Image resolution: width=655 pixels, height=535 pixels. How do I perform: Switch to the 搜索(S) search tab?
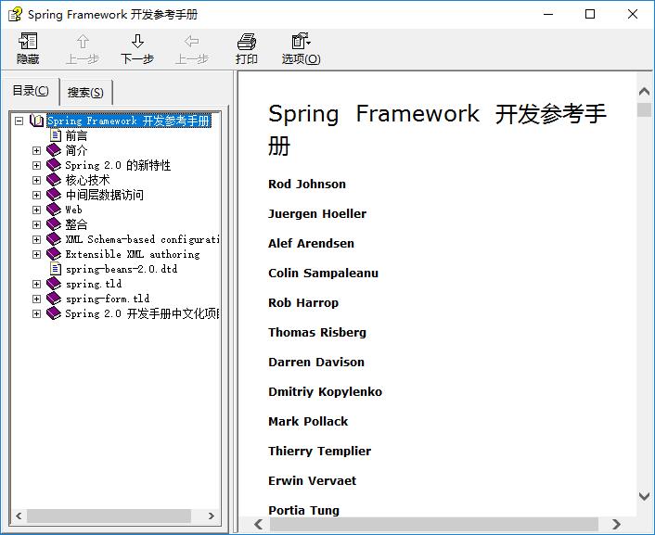coord(85,93)
